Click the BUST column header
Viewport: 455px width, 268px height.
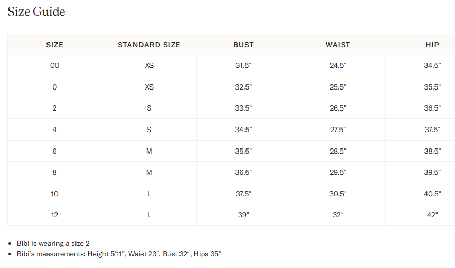(x=243, y=45)
